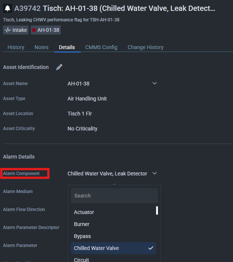
Task: Click the pencil edit icon beside Asset Identification
Action: click(59, 67)
